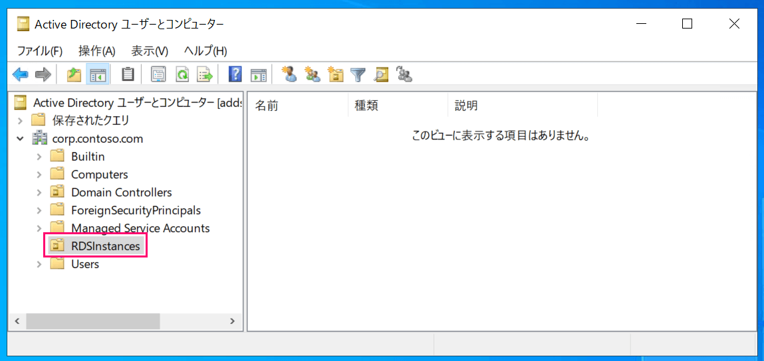
Task: Expand the Computers container
Action: [39, 175]
